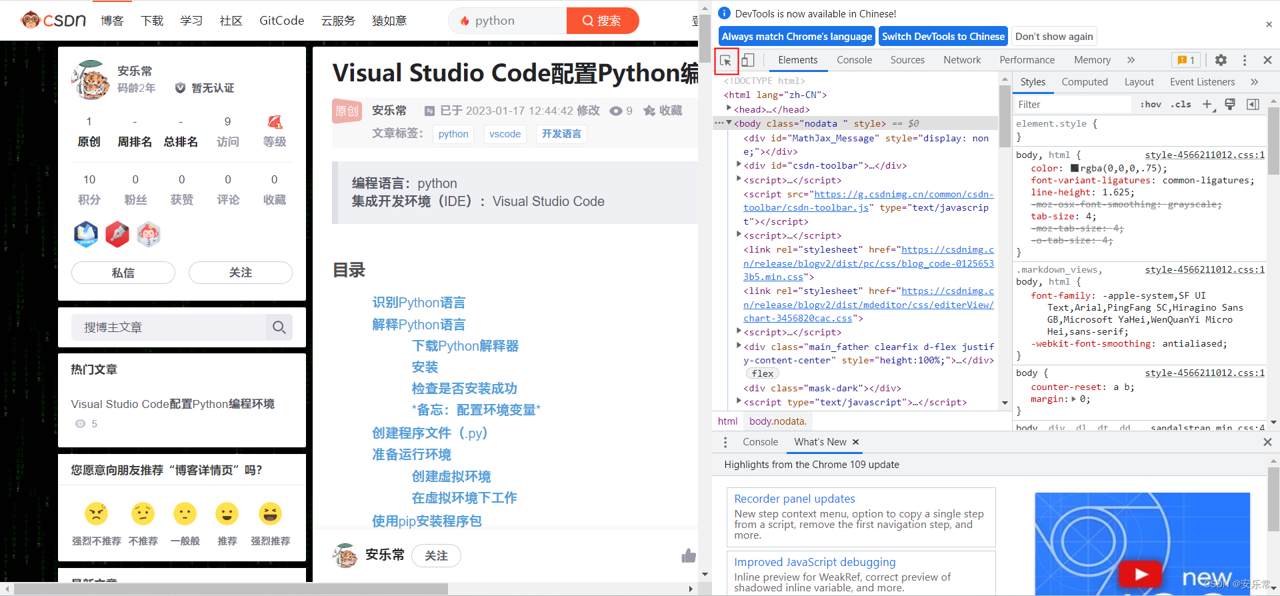The image size is (1280, 596).
Task: Click Switch DevTools to Chinese button
Action: (x=943, y=37)
